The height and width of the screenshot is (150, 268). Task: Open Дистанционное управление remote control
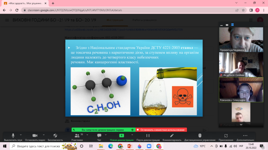tap(200, 136)
